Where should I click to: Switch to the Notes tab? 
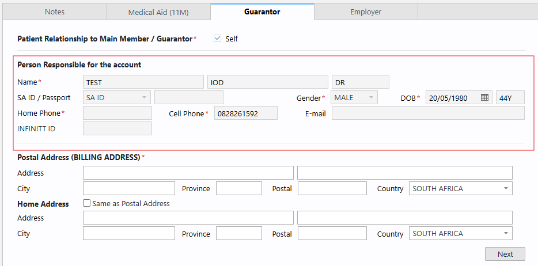[x=55, y=12]
